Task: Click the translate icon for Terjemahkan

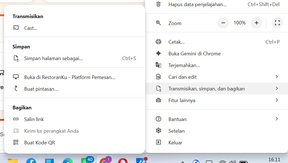Action: pos(158,65)
